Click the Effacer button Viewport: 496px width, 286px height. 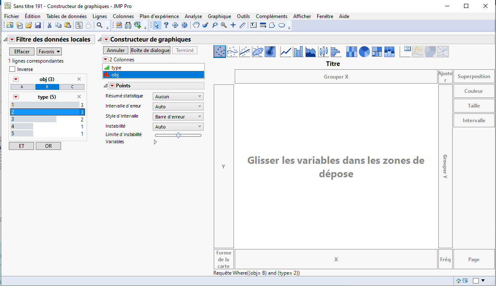(x=22, y=52)
